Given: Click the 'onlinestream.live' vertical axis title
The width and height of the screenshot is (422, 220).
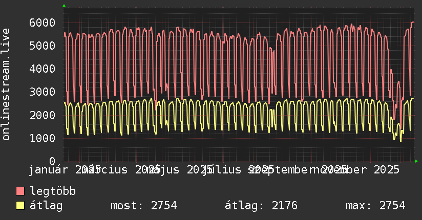Looking at the screenshot, I should [6, 84].
